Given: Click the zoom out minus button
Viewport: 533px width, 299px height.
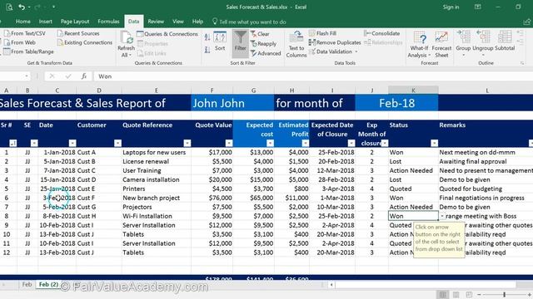Looking at the screenshot, I should click(480, 295).
